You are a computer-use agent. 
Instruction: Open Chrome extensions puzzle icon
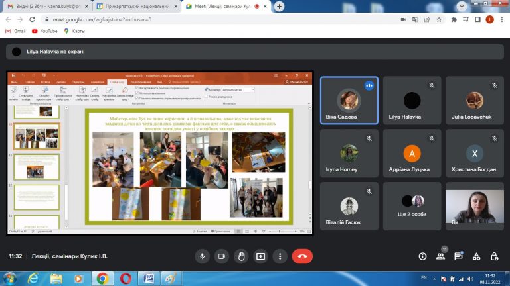(x=454, y=19)
